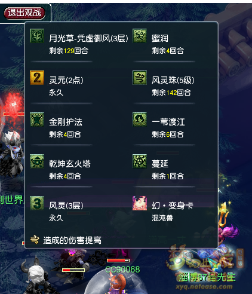Click the 风灵 3层 green number icon
252x294 pixels.
(x=37, y=203)
